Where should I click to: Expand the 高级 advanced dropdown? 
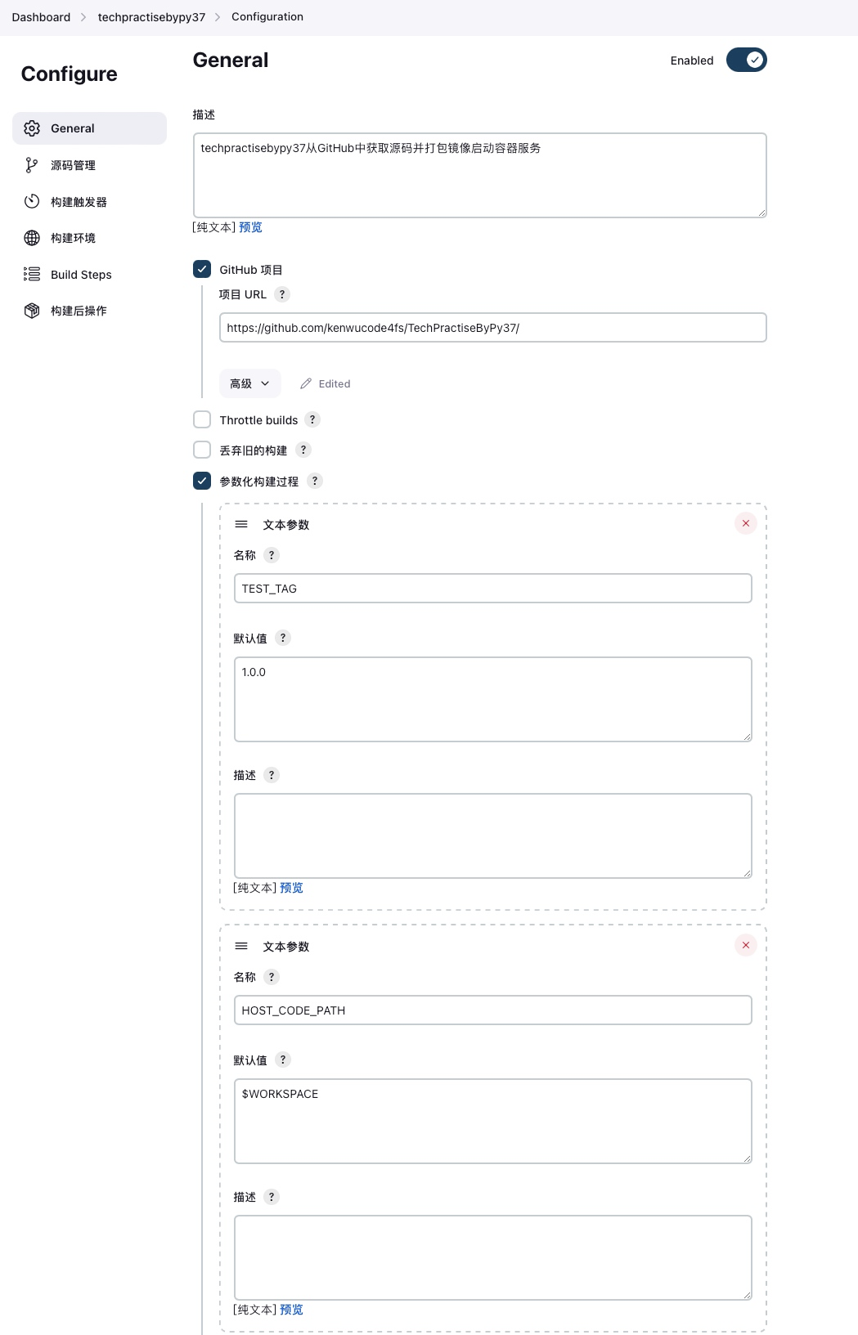click(x=249, y=383)
